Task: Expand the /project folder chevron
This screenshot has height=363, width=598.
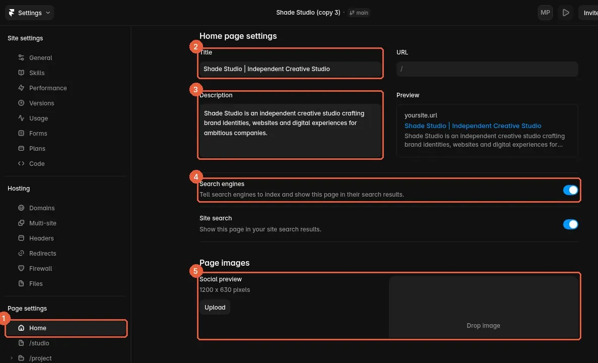Action: click(12, 358)
